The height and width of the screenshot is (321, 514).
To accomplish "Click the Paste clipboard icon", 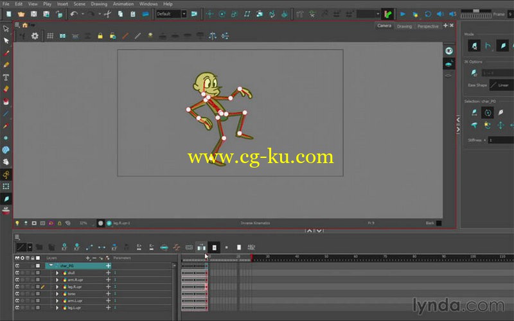I will [133, 14].
